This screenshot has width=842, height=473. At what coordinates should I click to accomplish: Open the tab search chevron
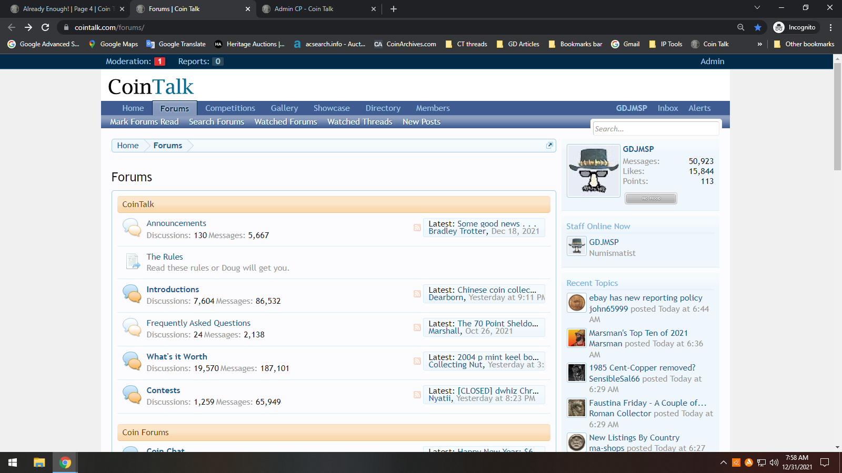[757, 7]
